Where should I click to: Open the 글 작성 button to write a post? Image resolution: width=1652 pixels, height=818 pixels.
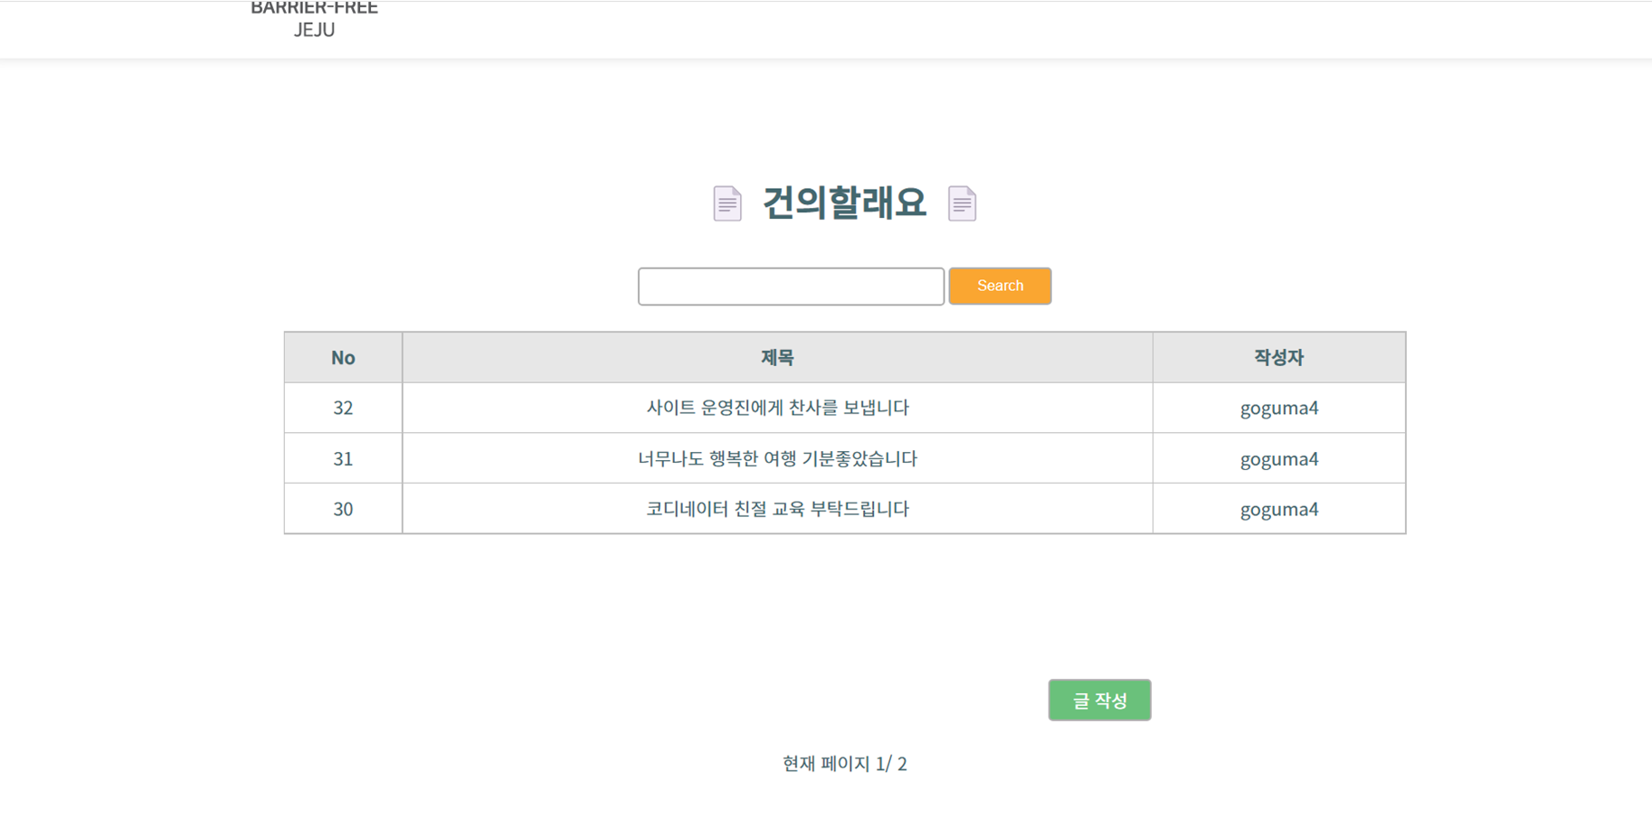click(1099, 699)
